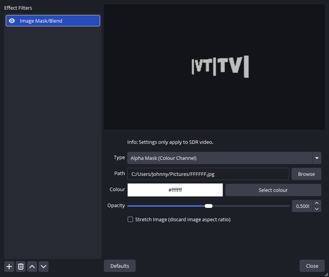Viewport: 329px width, 277px height.
Task: Enable Stretch Image checkbox
Action: click(130, 219)
